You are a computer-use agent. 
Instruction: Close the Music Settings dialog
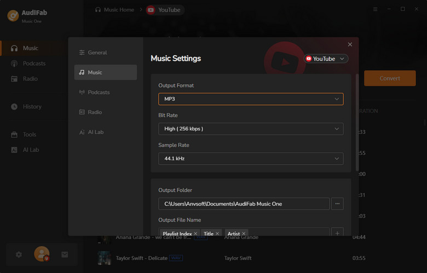click(x=350, y=44)
